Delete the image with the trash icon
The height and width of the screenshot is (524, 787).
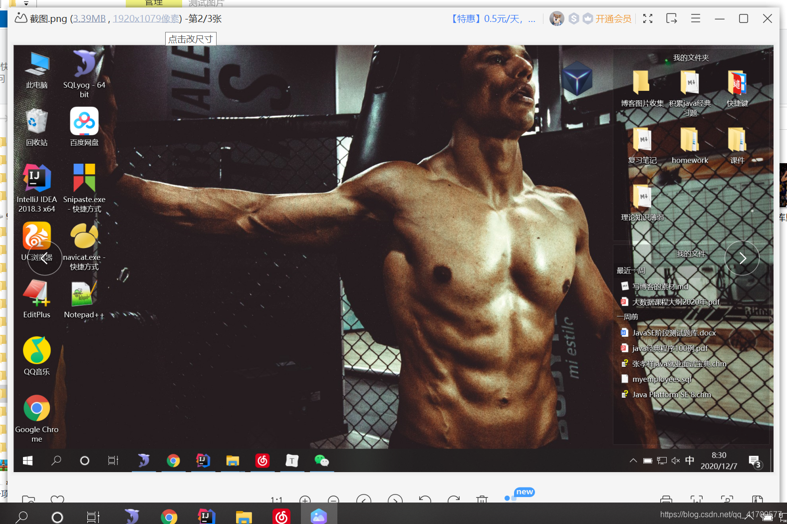tap(482, 499)
